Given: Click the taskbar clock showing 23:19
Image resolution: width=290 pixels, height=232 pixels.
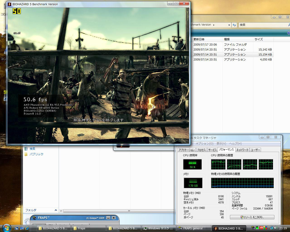Looking at the screenshot, I should click(x=283, y=228).
